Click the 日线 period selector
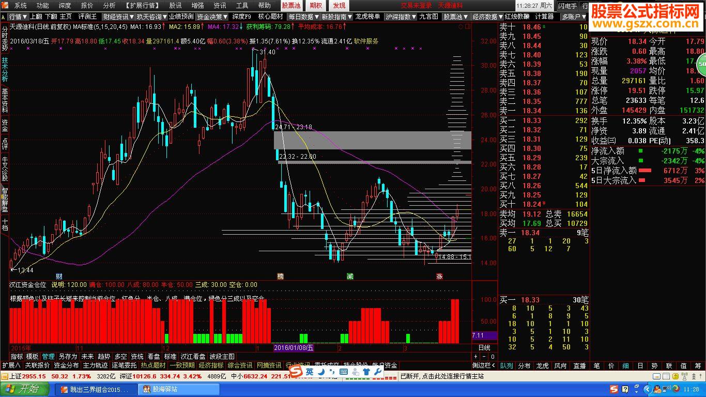Screen dimensions: 706x397 pyautogui.click(x=484, y=348)
